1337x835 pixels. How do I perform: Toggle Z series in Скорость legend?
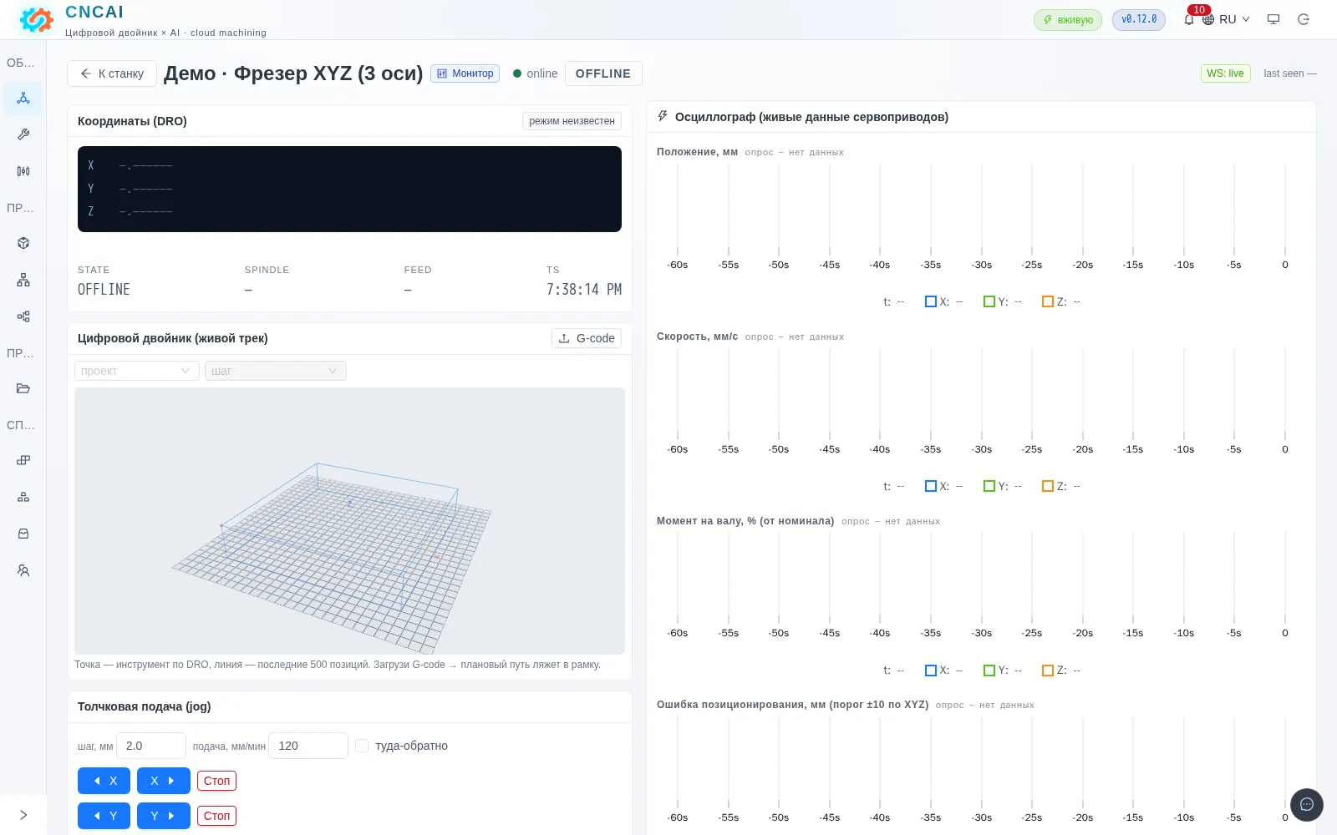tap(1061, 486)
